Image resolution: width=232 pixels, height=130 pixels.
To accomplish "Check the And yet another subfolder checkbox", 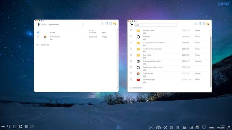I will tap(131, 43).
